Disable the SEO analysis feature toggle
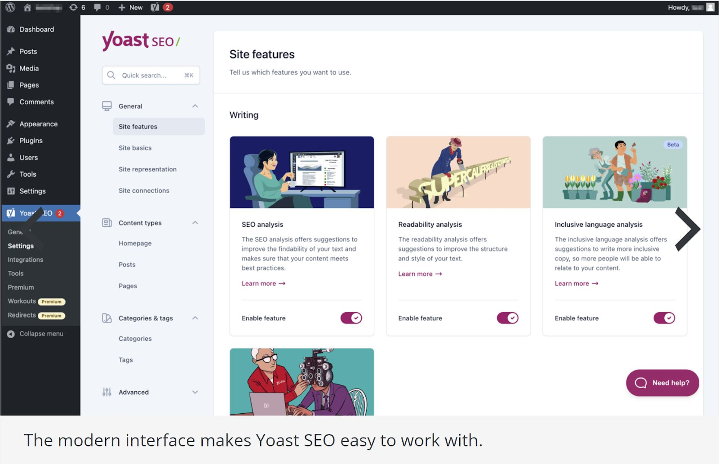Image resolution: width=719 pixels, height=464 pixels. click(x=351, y=318)
